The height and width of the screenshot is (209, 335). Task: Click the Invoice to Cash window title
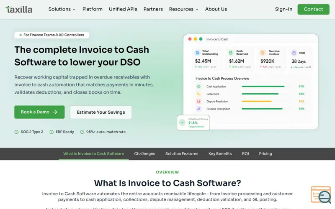coord(217,39)
